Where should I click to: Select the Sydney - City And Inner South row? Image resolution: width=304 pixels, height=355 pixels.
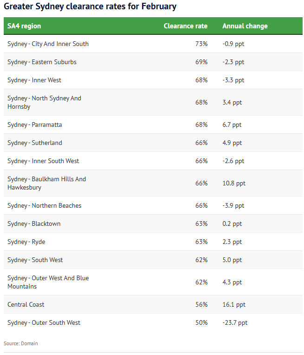(153, 44)
